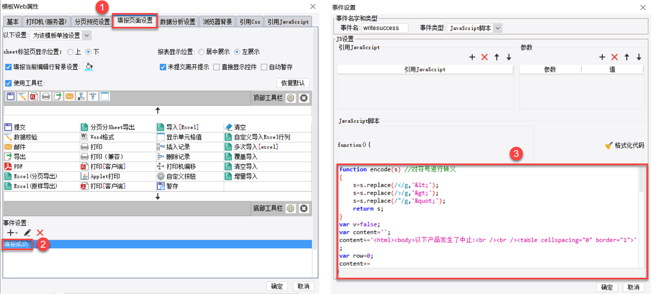Open 引用JavaScript tab
651x294 pixels.
pos(288,22)
